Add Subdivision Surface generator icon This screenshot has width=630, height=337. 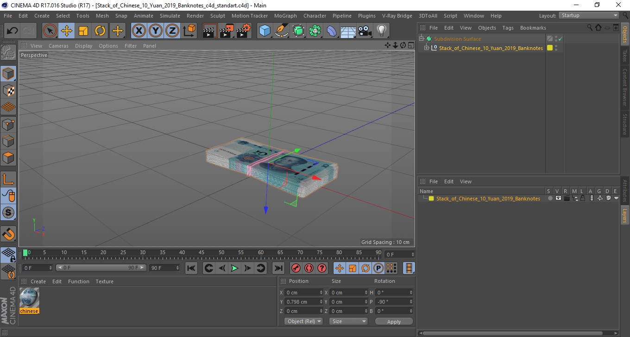pyautogui.click(x=298, y=31)
